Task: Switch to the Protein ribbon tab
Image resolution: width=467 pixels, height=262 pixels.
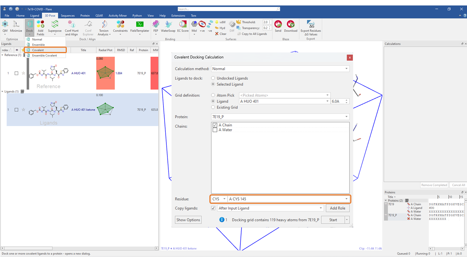Action: pos(85,16)
